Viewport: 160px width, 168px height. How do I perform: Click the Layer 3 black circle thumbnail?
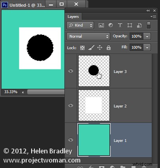click(x=94, y=71)
